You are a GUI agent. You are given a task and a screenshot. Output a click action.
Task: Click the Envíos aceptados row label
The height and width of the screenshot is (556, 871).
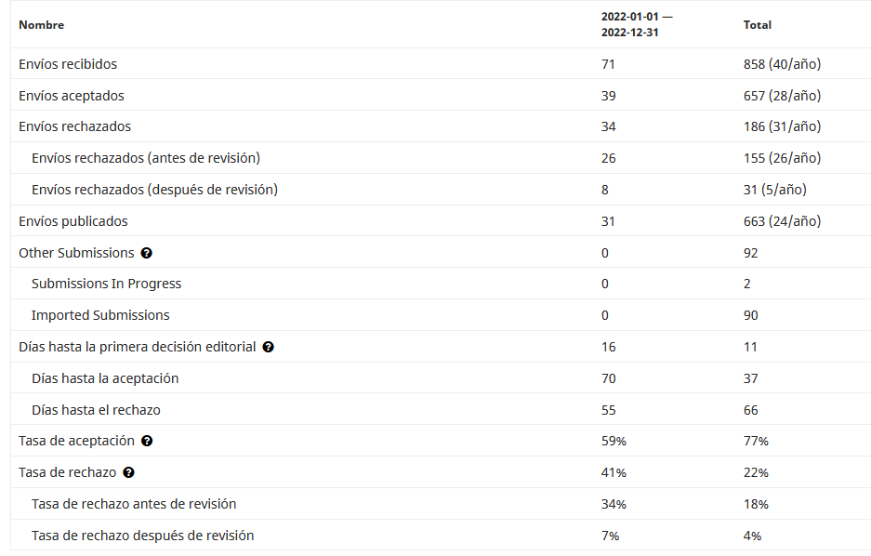pos(72,96)
